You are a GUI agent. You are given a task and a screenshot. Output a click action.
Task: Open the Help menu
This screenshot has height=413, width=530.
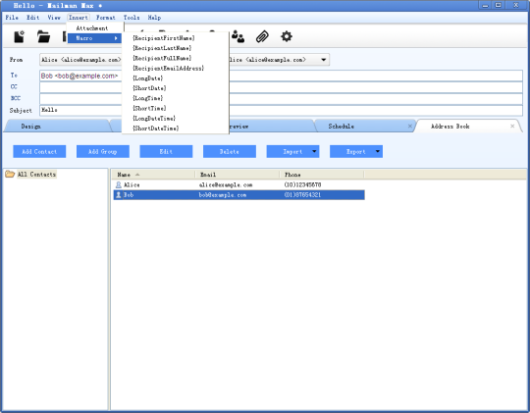click(154, 18)
